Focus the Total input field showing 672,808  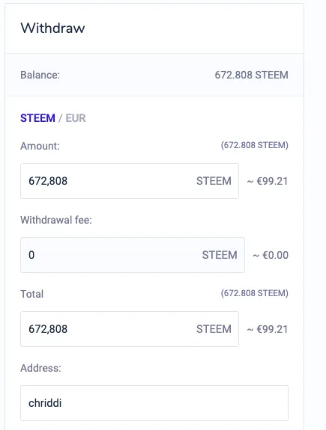coord(130,329)
